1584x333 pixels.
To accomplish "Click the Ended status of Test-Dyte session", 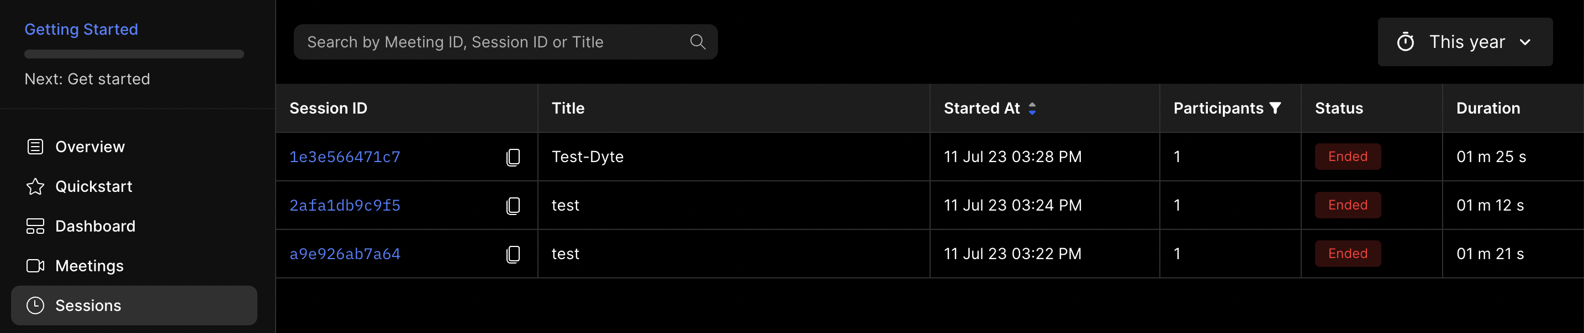I will (x=1347, y=157).
